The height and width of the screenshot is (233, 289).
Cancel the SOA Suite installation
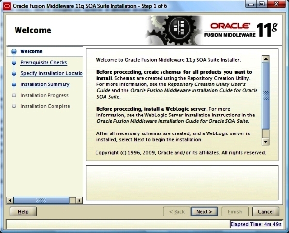pos(266,212)
